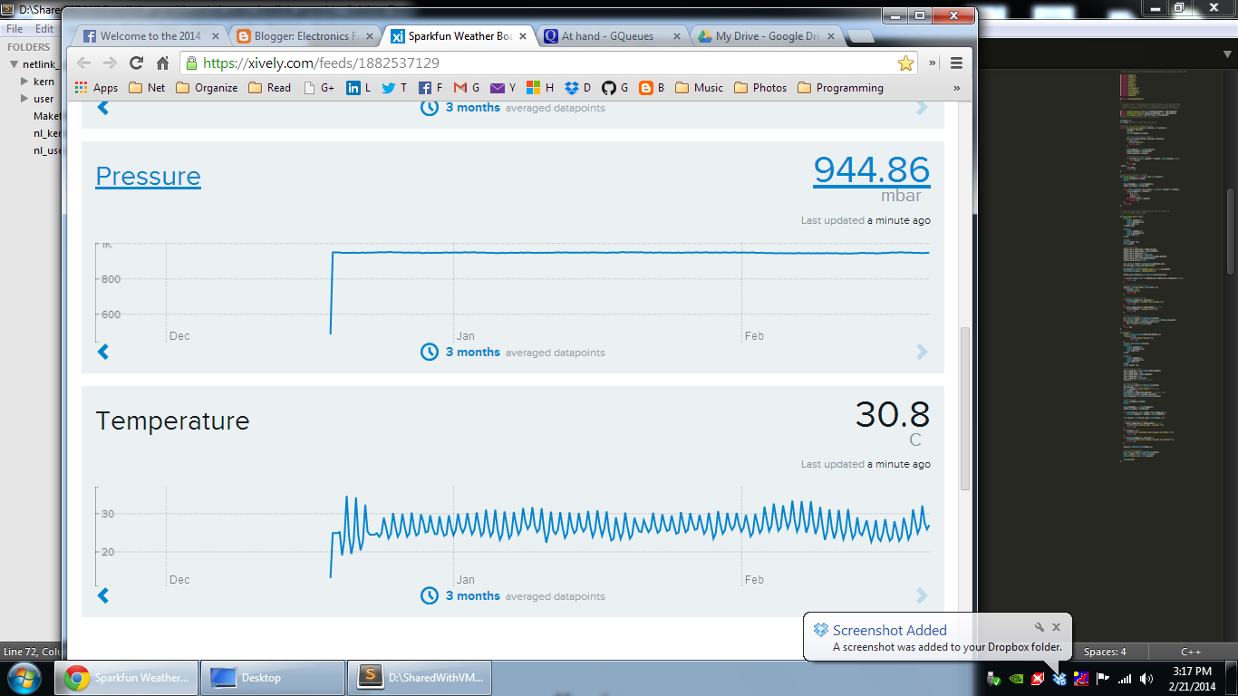Click the Blogger icon bookmark labeled B
This screenshot has height=696, width=1238.
[x=645, y=87]
